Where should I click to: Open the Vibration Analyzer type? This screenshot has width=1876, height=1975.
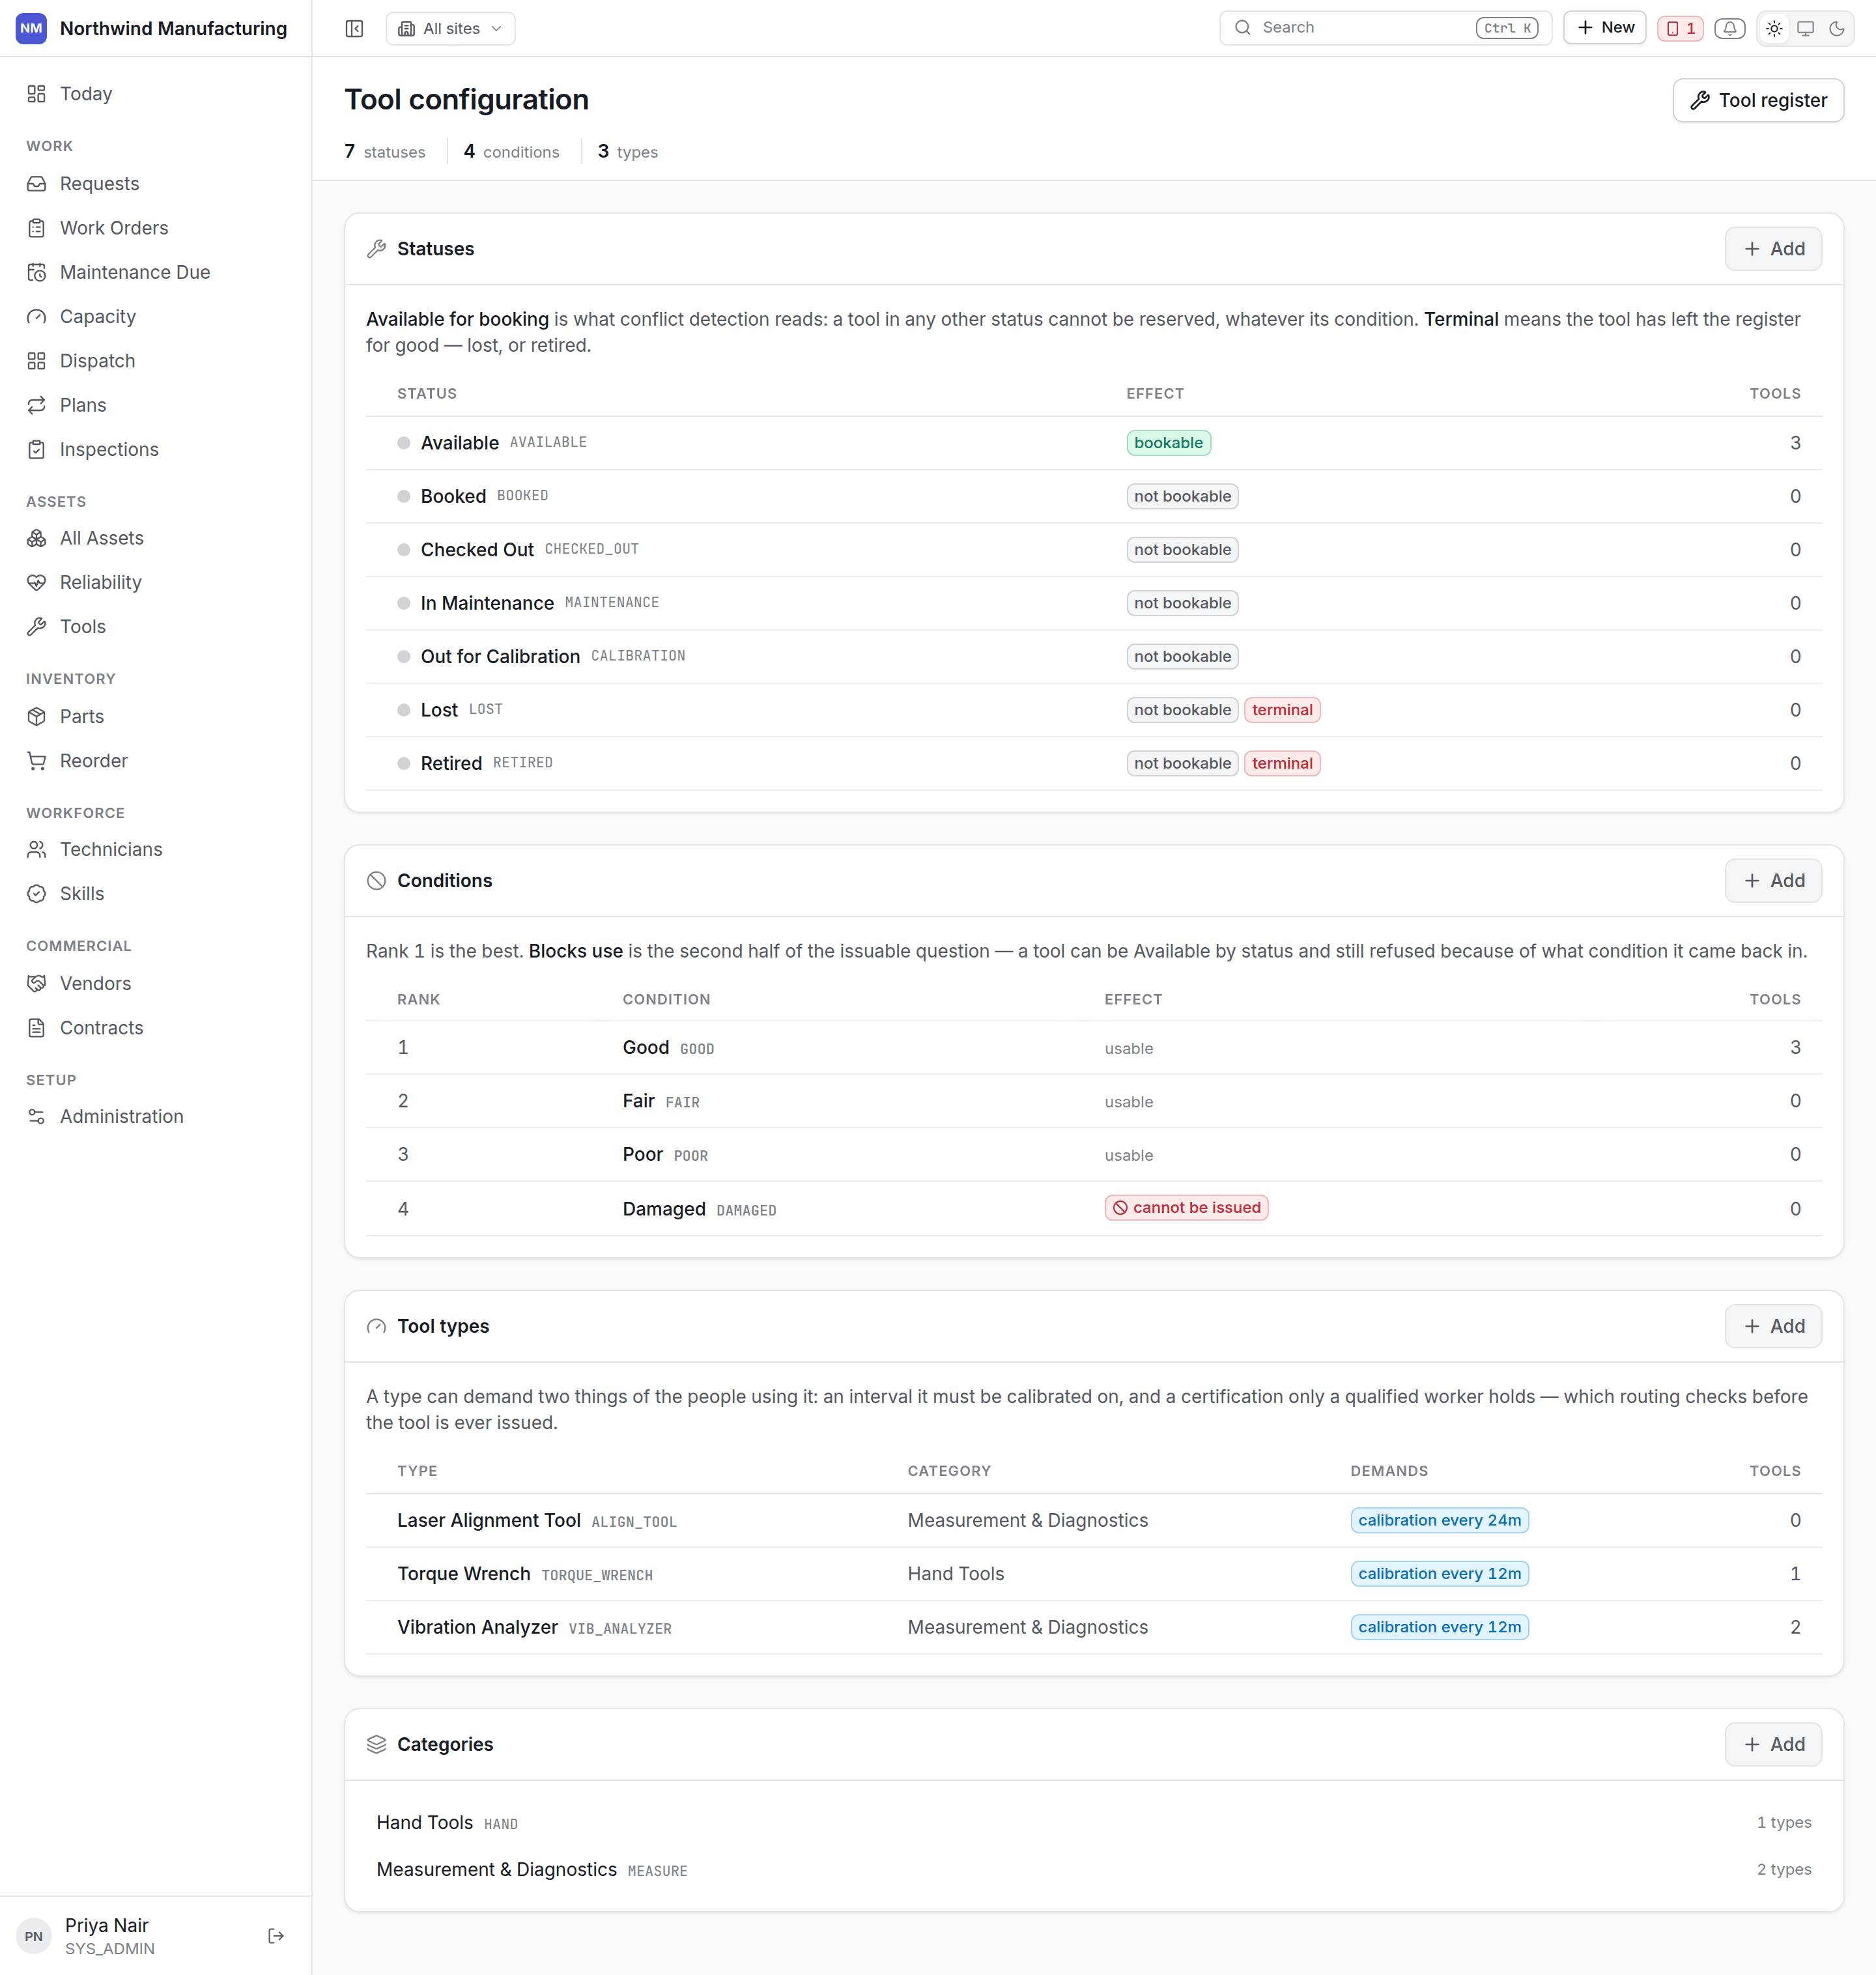coord(477,1627)
